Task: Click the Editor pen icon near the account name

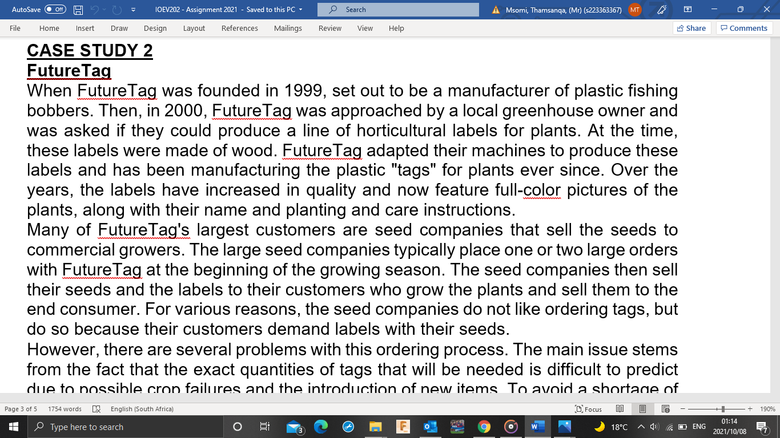Action: 662,9
